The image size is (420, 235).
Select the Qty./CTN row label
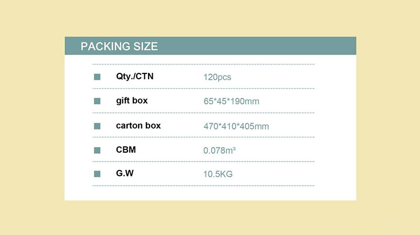click(135, 77)
